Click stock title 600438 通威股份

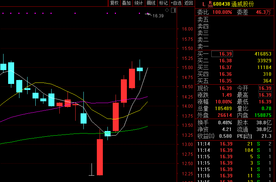[233, 4]
